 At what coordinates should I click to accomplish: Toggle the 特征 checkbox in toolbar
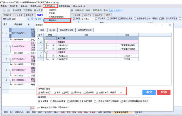pos(74,19)
